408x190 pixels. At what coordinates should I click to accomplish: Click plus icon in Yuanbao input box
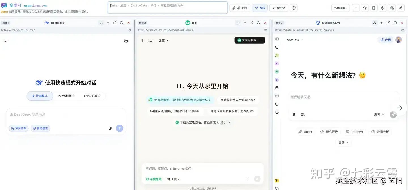click(248, 179)
